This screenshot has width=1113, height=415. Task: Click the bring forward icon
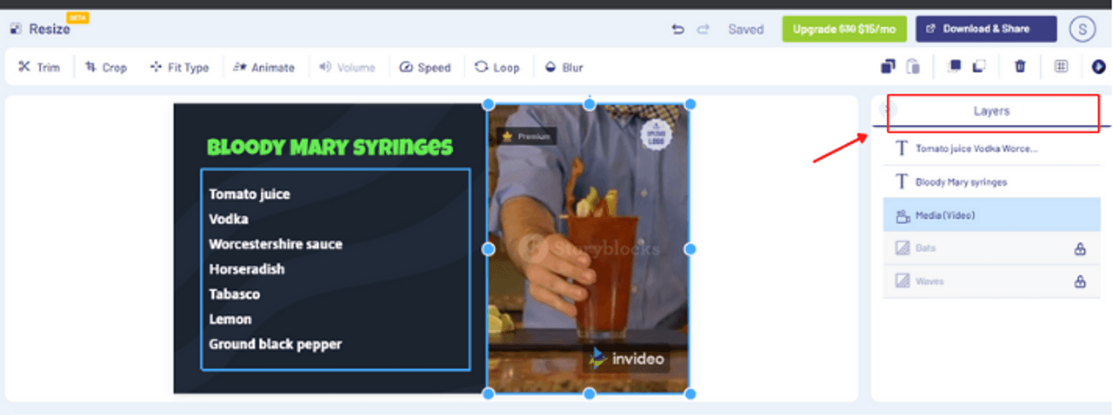point(954,67)
